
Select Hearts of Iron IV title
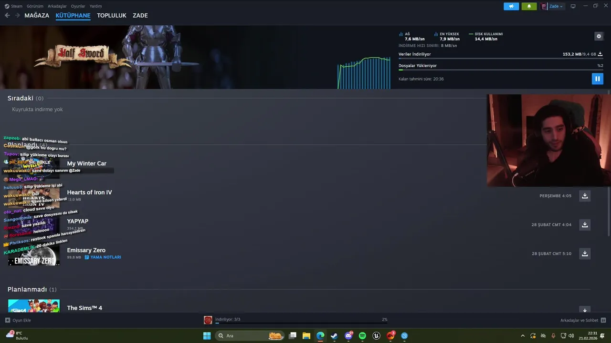[x=90, y=192]
